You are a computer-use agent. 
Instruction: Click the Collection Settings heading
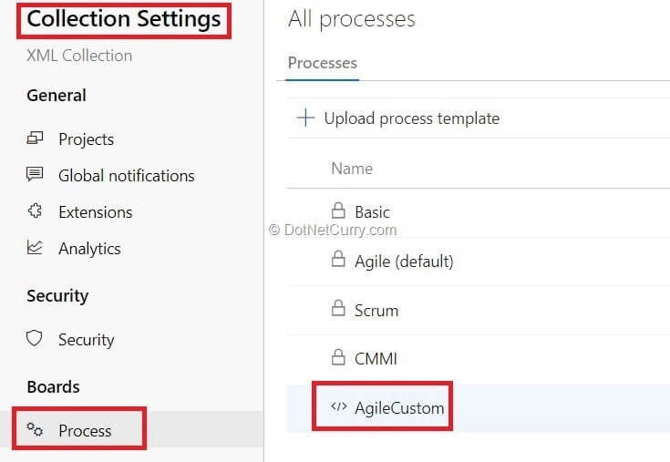(x=124, y=18)
